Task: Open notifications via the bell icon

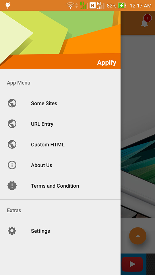Action: click(145, 23)
